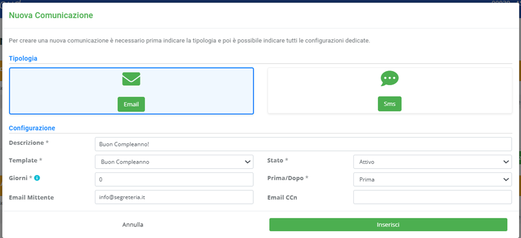Click the SMS speech bubble icon
The width and height of the screenshot is (521, 238).
point(389,79)
